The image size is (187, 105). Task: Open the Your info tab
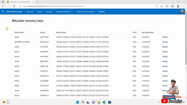(x=30, y=12)
